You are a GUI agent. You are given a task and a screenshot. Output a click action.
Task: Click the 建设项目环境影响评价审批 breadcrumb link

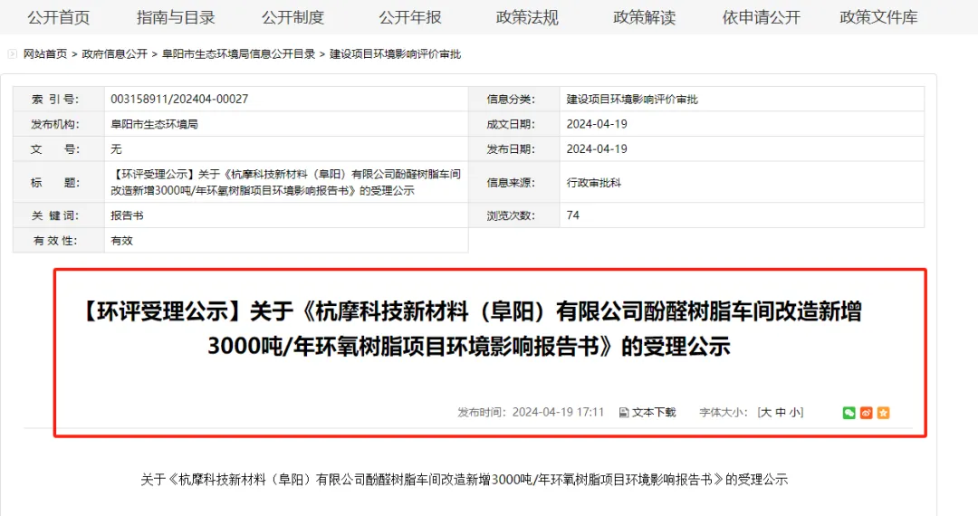coord(395,54)
